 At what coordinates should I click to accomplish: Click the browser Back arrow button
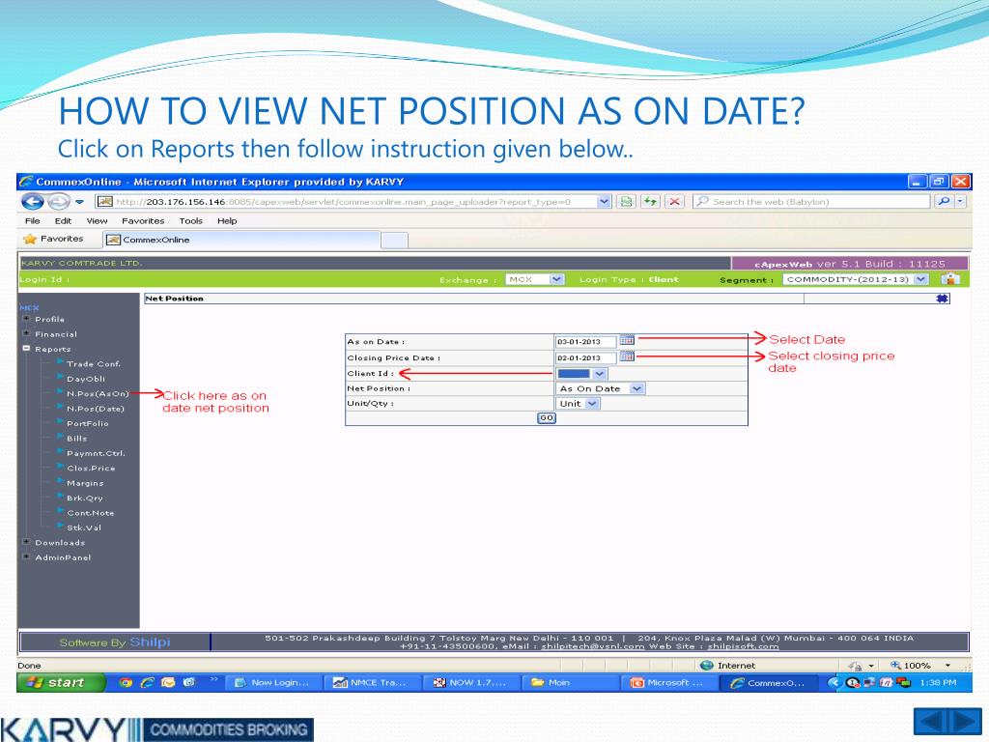32,201
